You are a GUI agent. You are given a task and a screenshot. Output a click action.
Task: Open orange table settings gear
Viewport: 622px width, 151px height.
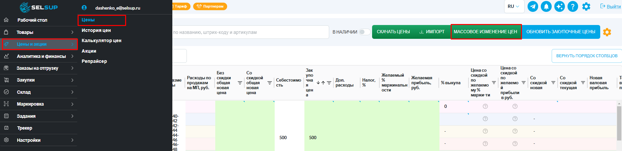pos(607,32)
